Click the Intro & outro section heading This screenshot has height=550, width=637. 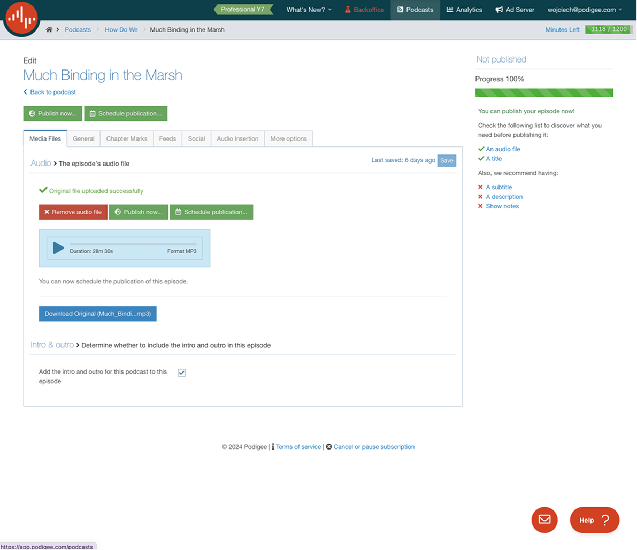point(52,345)
